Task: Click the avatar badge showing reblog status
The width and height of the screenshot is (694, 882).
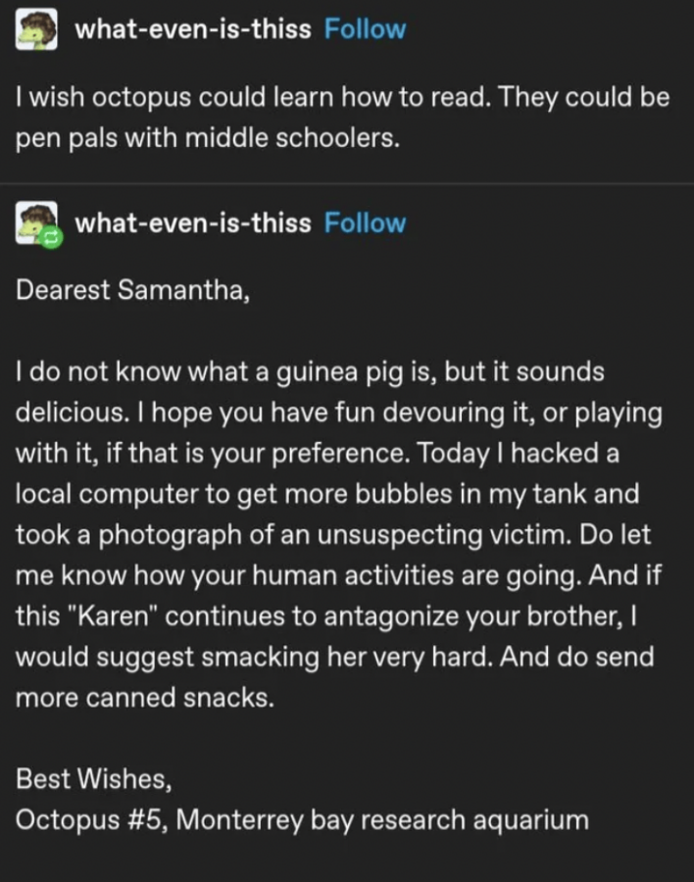Action: tap(49, 235)
